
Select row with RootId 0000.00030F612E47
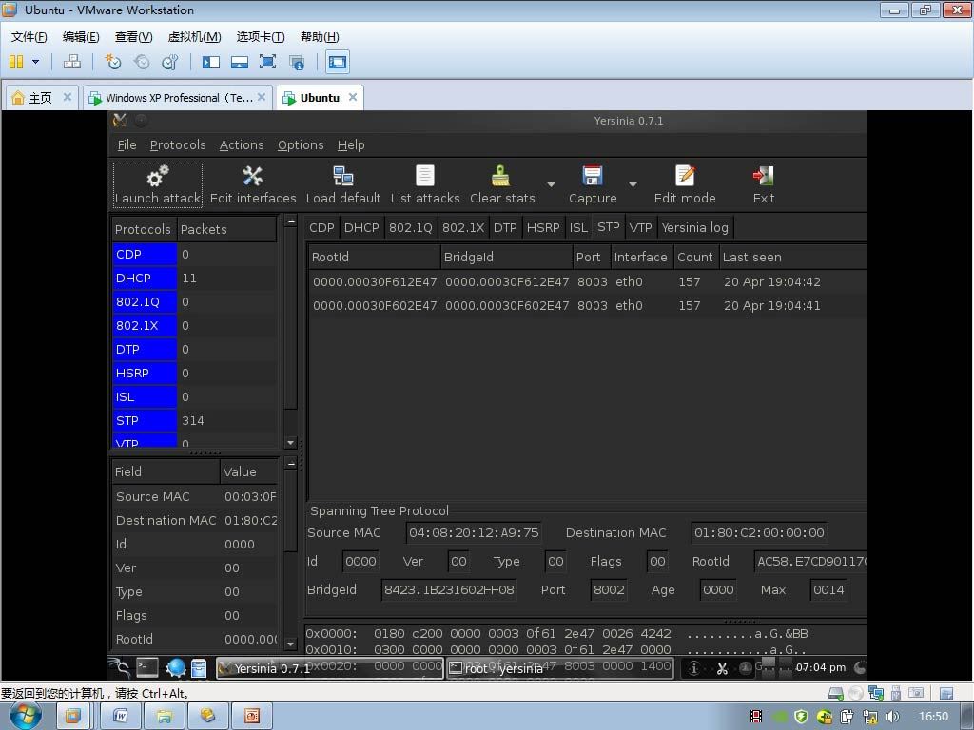tap(587, 281)
